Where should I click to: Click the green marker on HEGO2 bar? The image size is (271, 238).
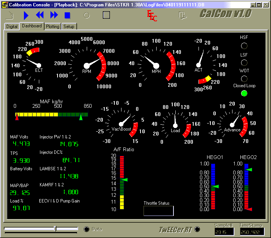click(249, 170)
